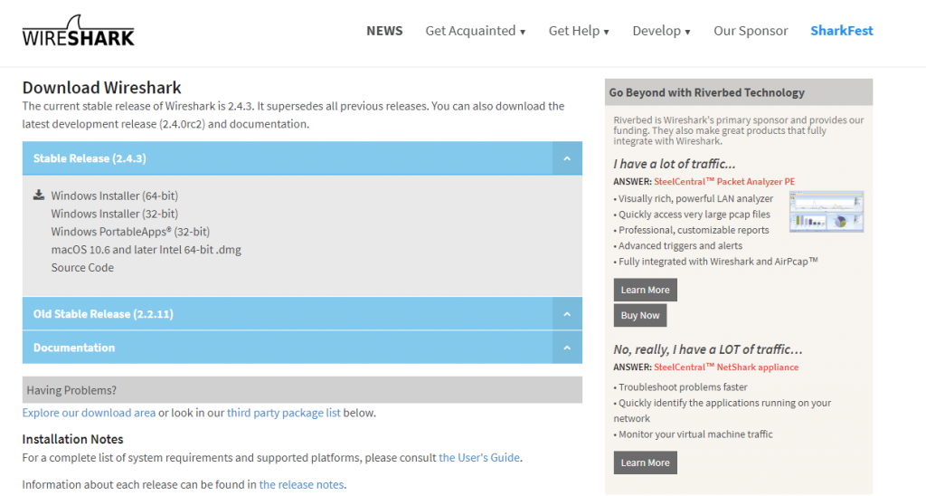Click Learn More under Packet Analyzer
This screenshot has height=496, width=926.
646,290
